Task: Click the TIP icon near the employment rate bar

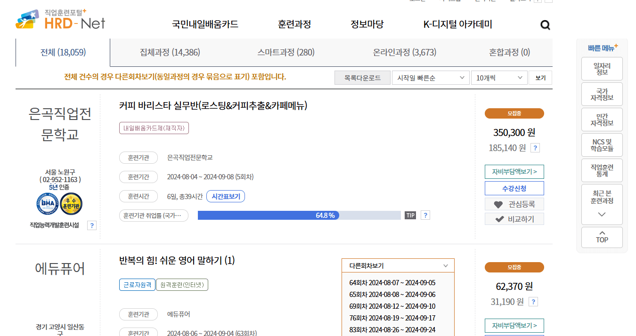Action: tap(410, 215)
